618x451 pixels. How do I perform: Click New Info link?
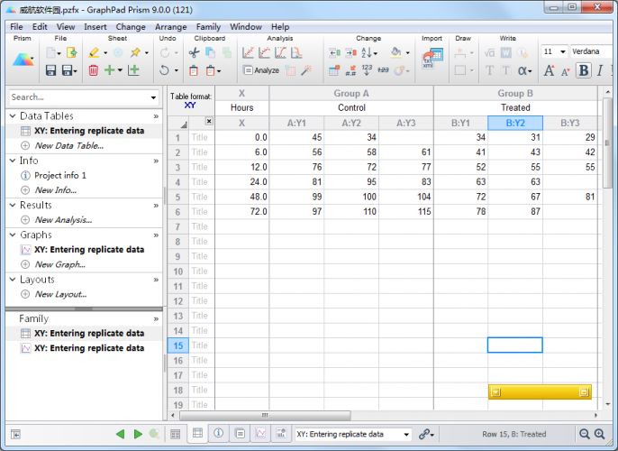(x=56, y=190)
